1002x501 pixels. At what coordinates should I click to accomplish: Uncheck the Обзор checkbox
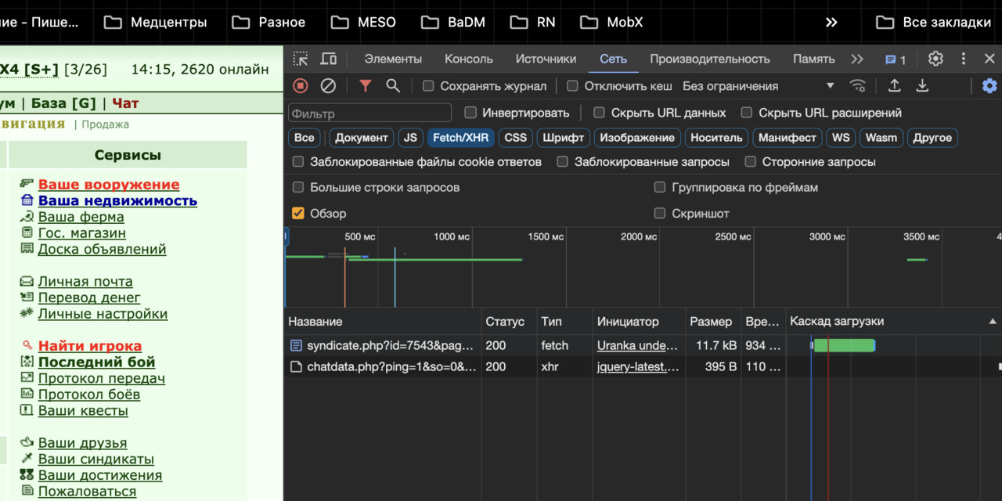pos(297,213)
